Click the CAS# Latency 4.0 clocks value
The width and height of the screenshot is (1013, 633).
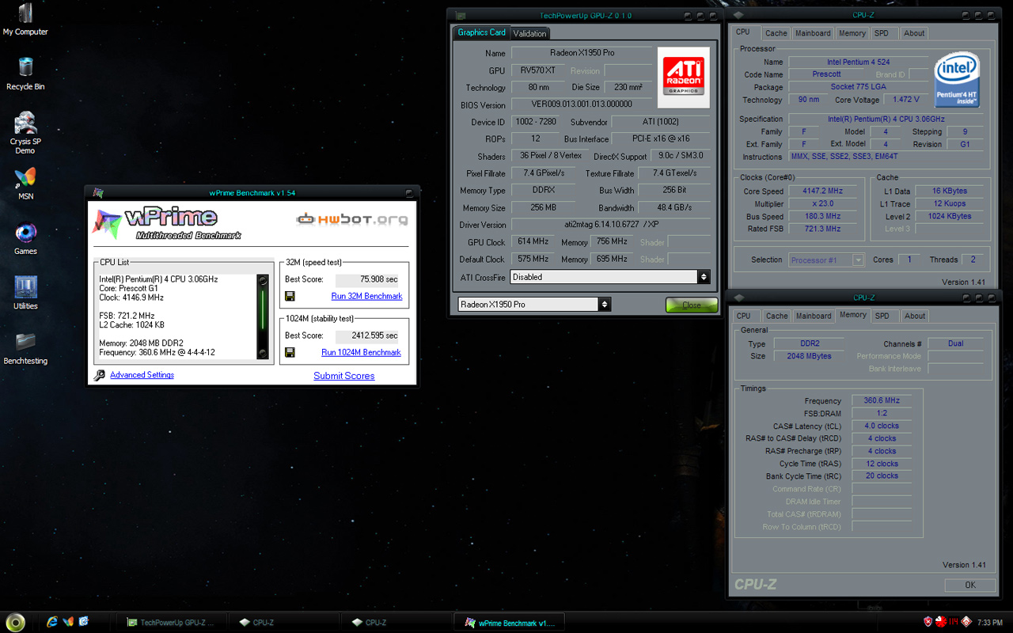(x=881, y=426)
